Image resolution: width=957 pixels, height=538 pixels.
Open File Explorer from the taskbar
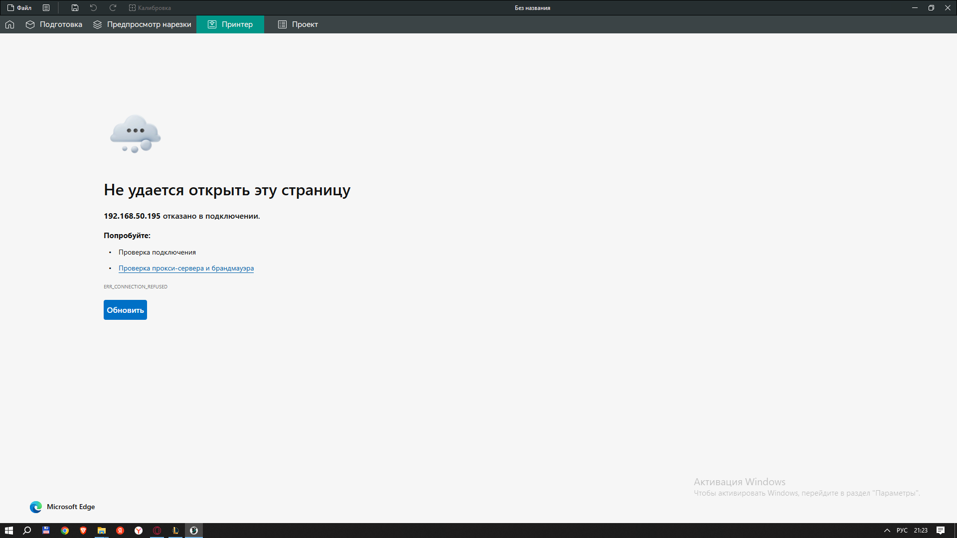coord(102,531)
